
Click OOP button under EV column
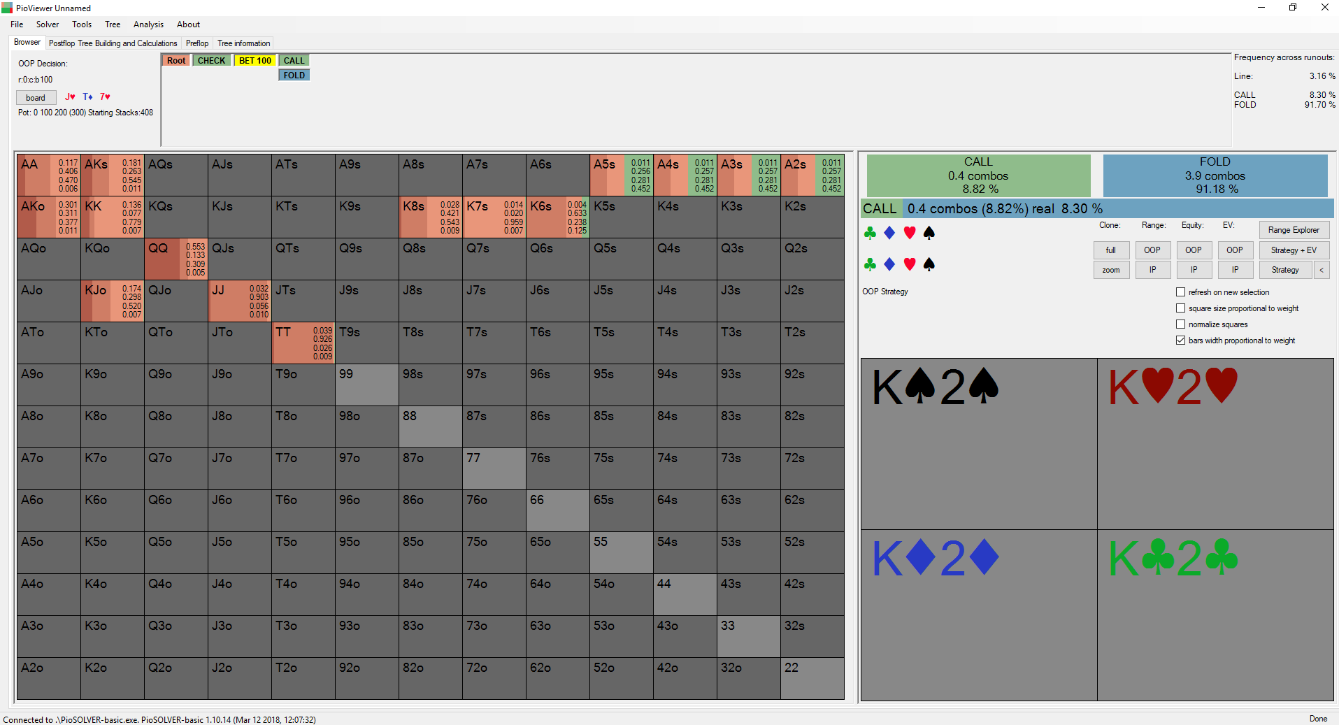click(x=1235, y=250)
